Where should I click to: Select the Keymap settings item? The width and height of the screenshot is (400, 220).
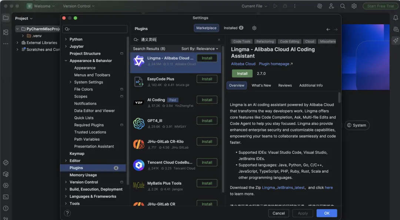[77, 153]
